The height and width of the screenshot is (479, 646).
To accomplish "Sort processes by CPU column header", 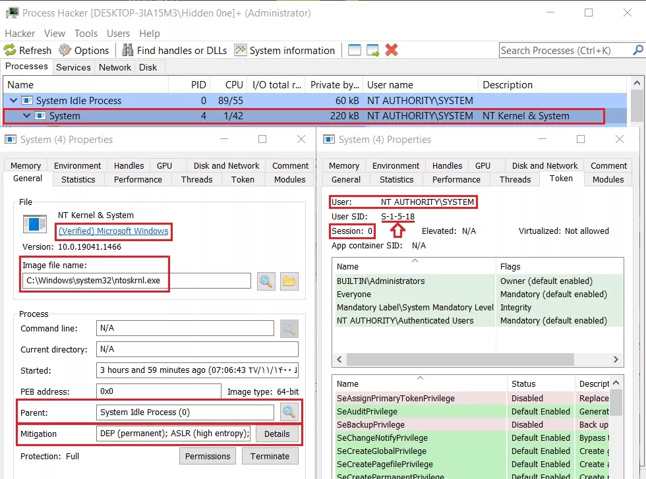I will 229,85.
